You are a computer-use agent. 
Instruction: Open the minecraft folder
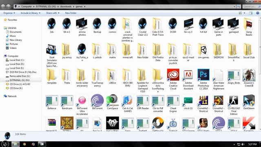[128, 49]
